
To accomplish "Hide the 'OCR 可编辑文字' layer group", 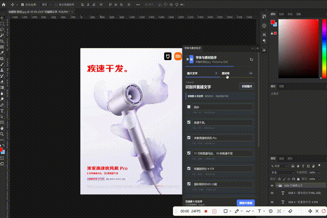I will coord(272,185).
